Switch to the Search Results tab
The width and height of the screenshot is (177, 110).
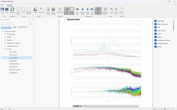tap(22, 27)
